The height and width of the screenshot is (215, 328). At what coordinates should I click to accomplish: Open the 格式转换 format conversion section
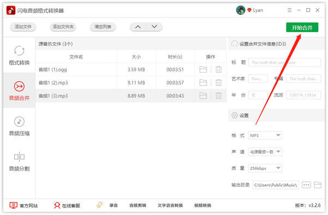pos(19,55)
